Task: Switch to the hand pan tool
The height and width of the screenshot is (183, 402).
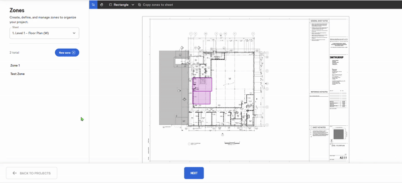Action: [x=102, y=5]
